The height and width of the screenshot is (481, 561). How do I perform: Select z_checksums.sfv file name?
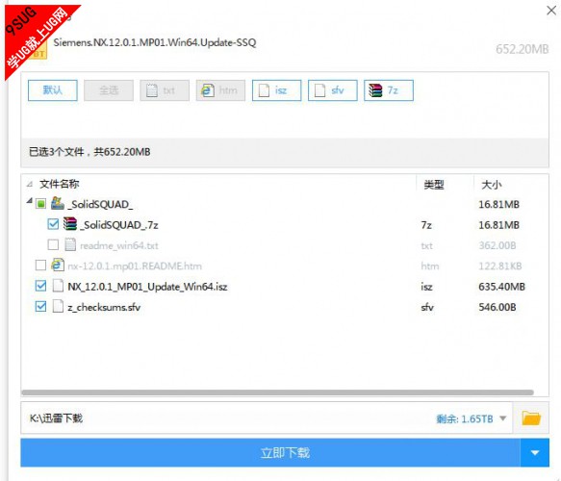[x=104, y=307]
